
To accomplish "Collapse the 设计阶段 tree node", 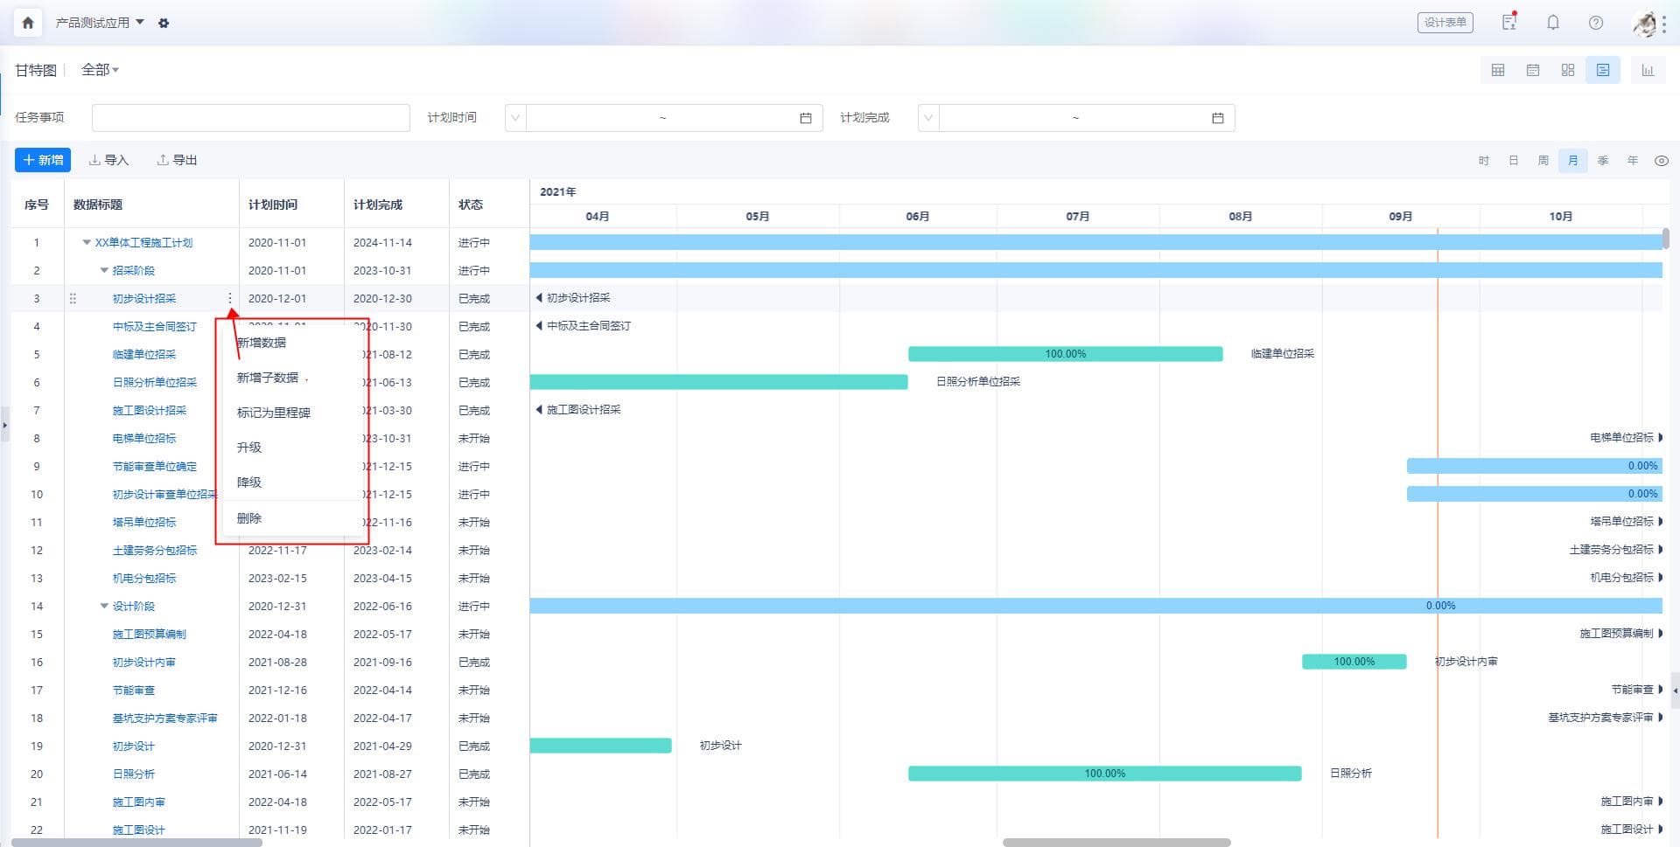I will (x=104, y=607).
